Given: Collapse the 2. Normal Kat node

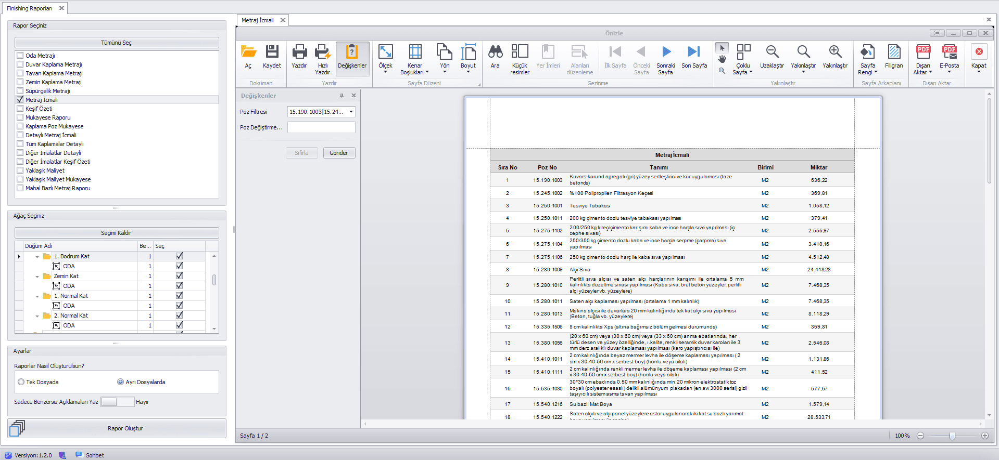Looking at the screenshot, I should tap(37, 316).
